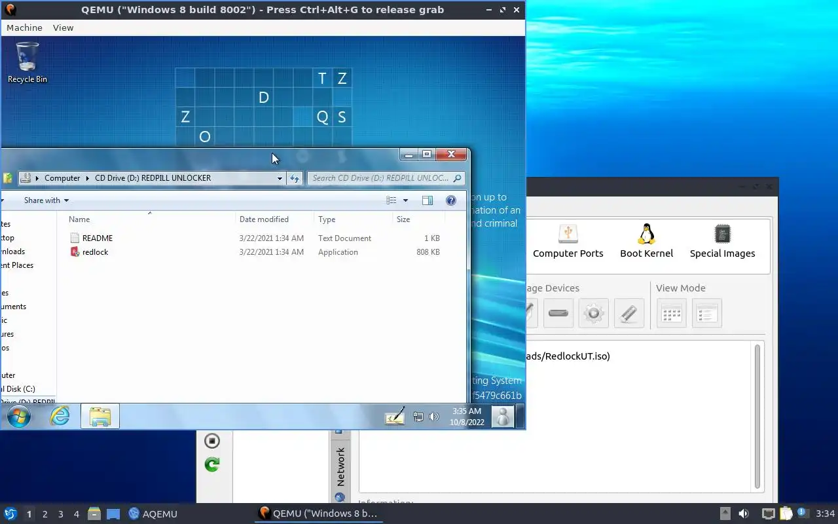Image resolution: width=838 pixels, height=524 pixels.
Task: Open the view options dropdown arrow in Explorer
Action: (x=405, y=200)
